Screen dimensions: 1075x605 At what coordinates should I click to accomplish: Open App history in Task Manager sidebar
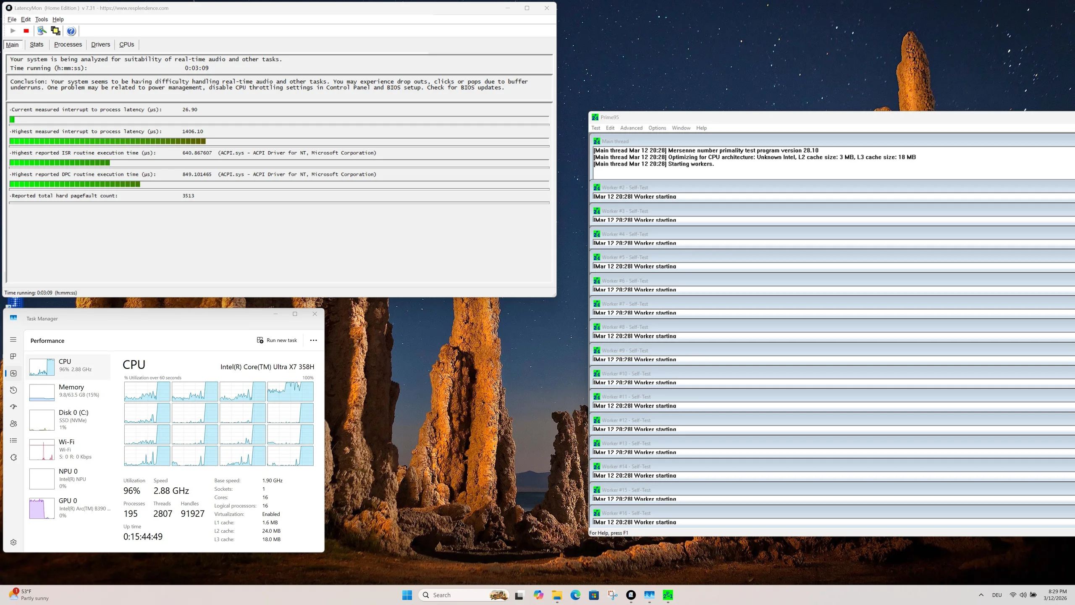[13, 390]
